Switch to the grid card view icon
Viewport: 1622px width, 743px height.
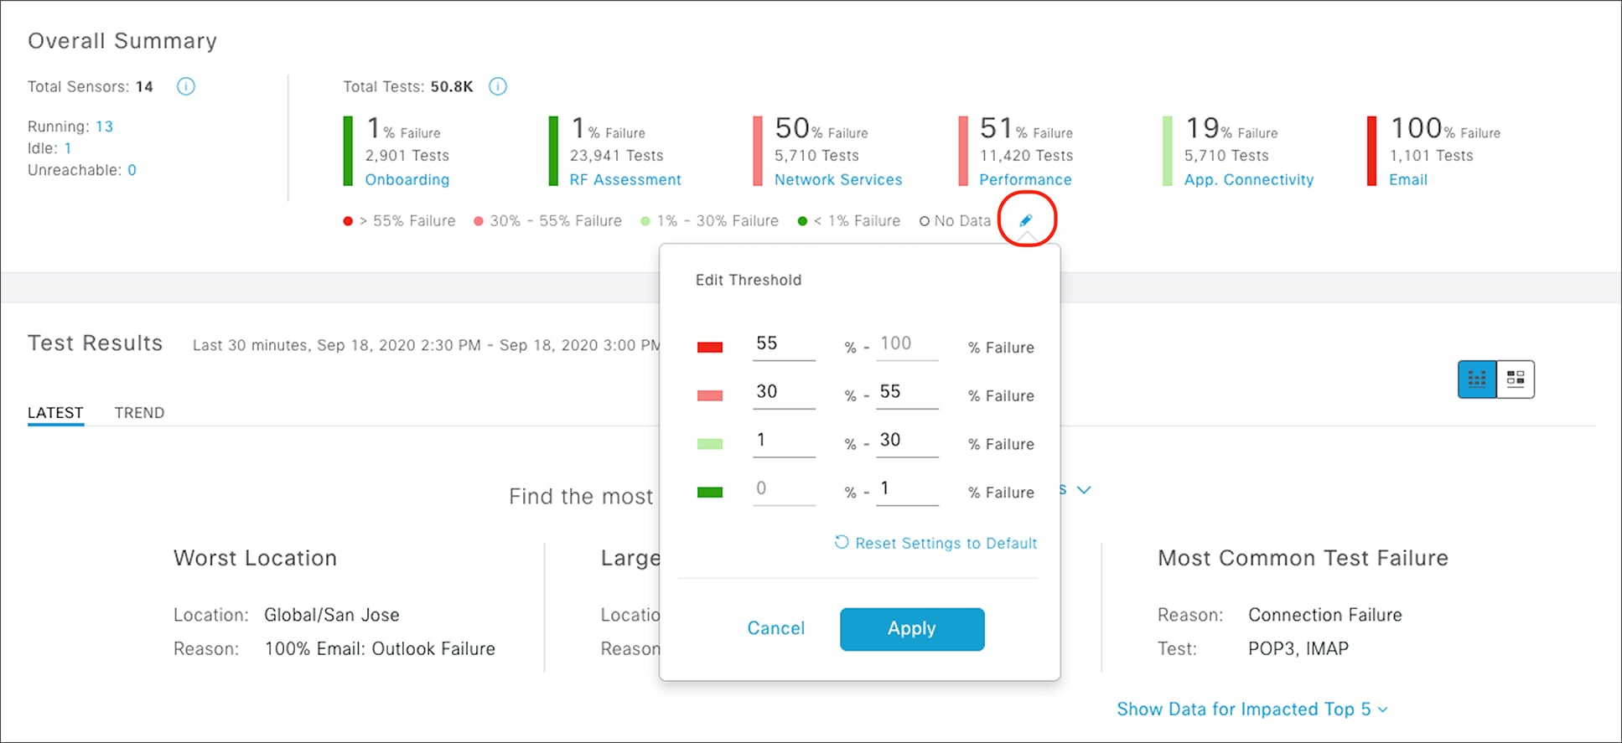click(1477, 379)
